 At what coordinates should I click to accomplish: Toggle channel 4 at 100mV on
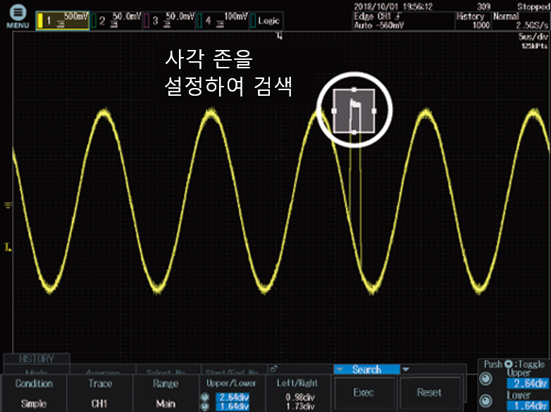222,20
